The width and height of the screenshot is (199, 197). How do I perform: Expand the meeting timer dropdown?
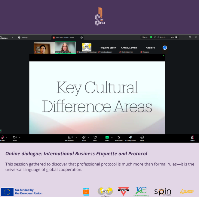tap(163, 37)
